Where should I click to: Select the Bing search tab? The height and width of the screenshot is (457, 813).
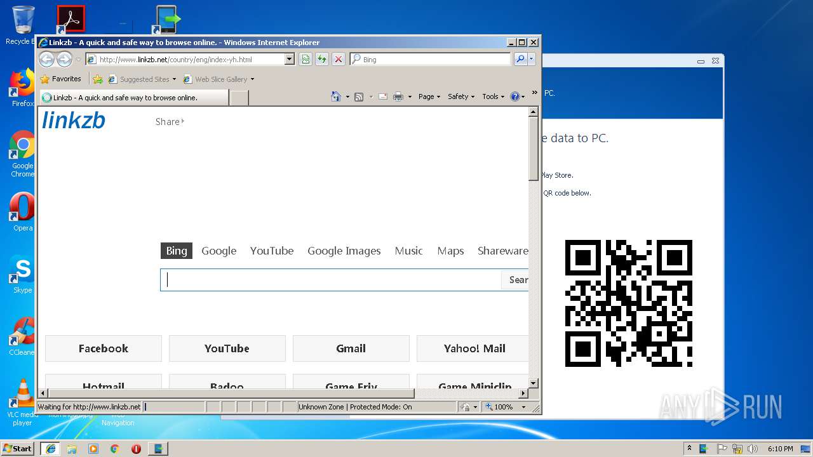(177, 251)
